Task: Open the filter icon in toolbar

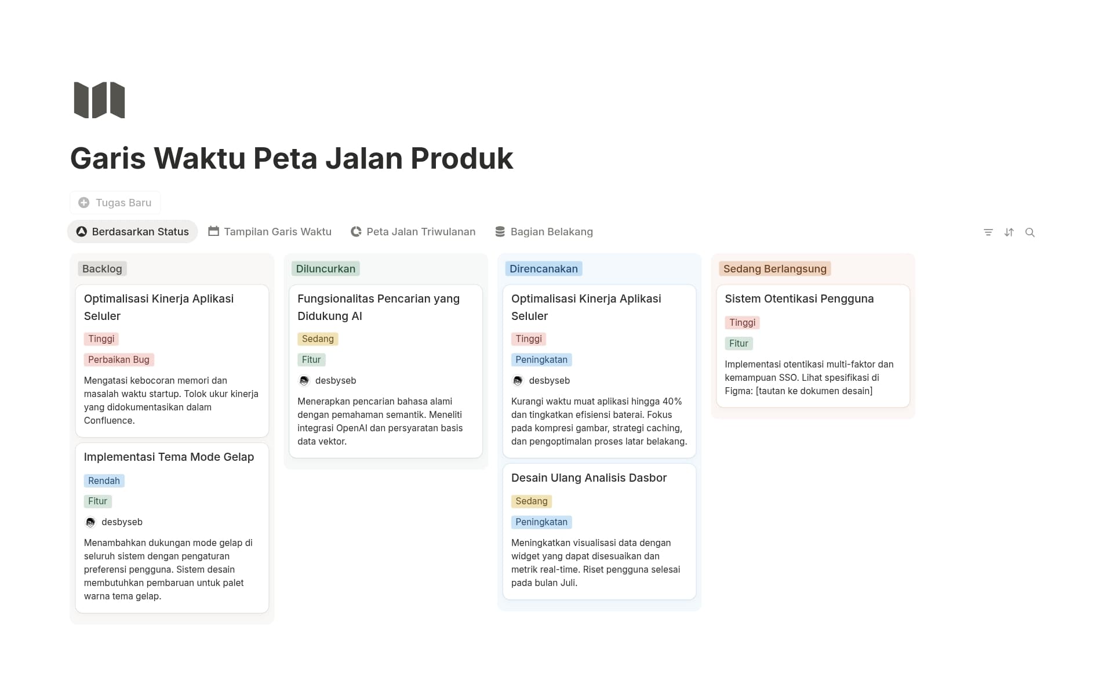Action: click(x=988, y=232)
